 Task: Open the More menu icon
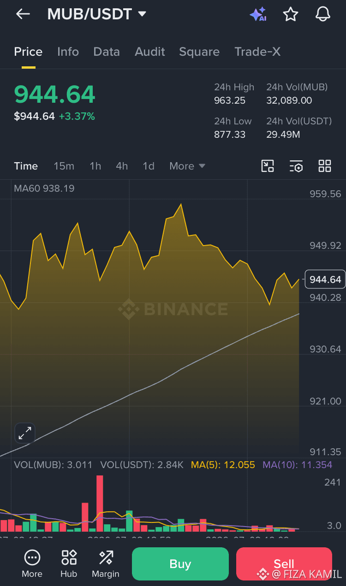coord(32,563)
